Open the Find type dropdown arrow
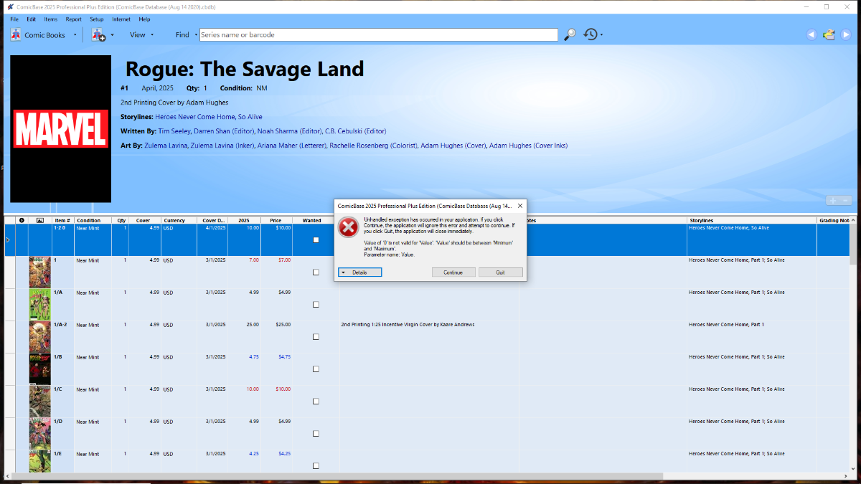The image size is (861, 484). coord(196,35)
